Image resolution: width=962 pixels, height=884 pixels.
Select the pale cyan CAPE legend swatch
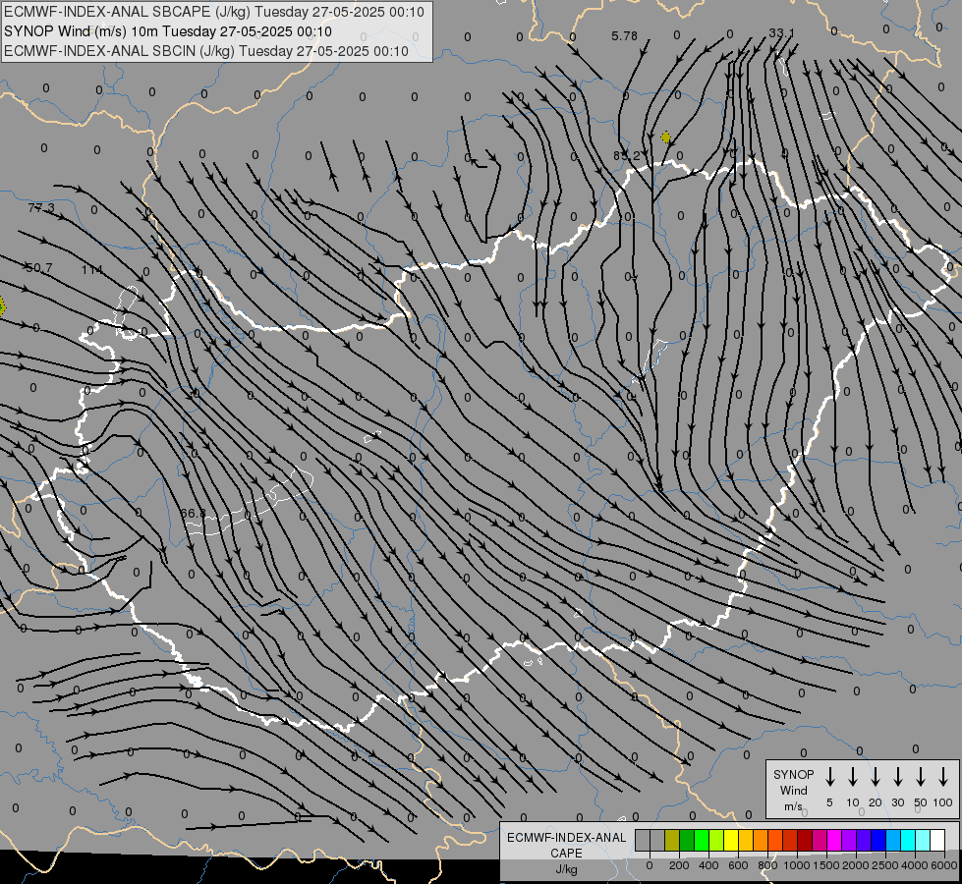pos(923,840)
